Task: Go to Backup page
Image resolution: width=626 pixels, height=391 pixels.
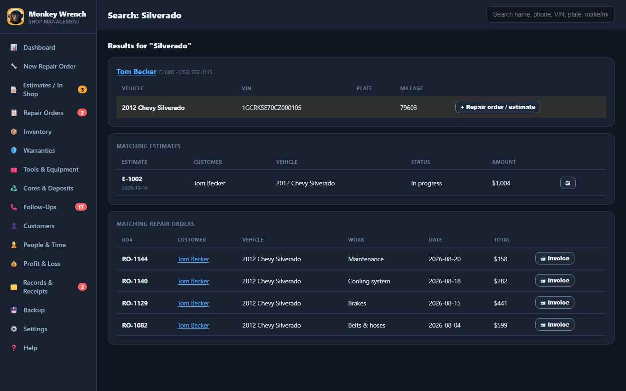Action: (x=48, y=310)
